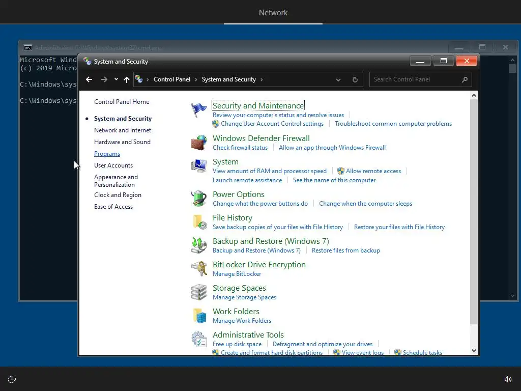Open User Accounts category
Image resolution: width=521 pixels, height=391 pixels.
tap(113, 165)
